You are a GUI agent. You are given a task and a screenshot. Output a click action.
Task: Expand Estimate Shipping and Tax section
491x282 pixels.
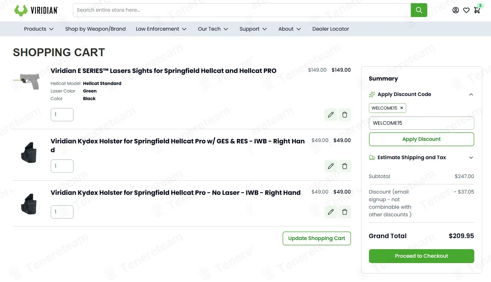point(421,158)
